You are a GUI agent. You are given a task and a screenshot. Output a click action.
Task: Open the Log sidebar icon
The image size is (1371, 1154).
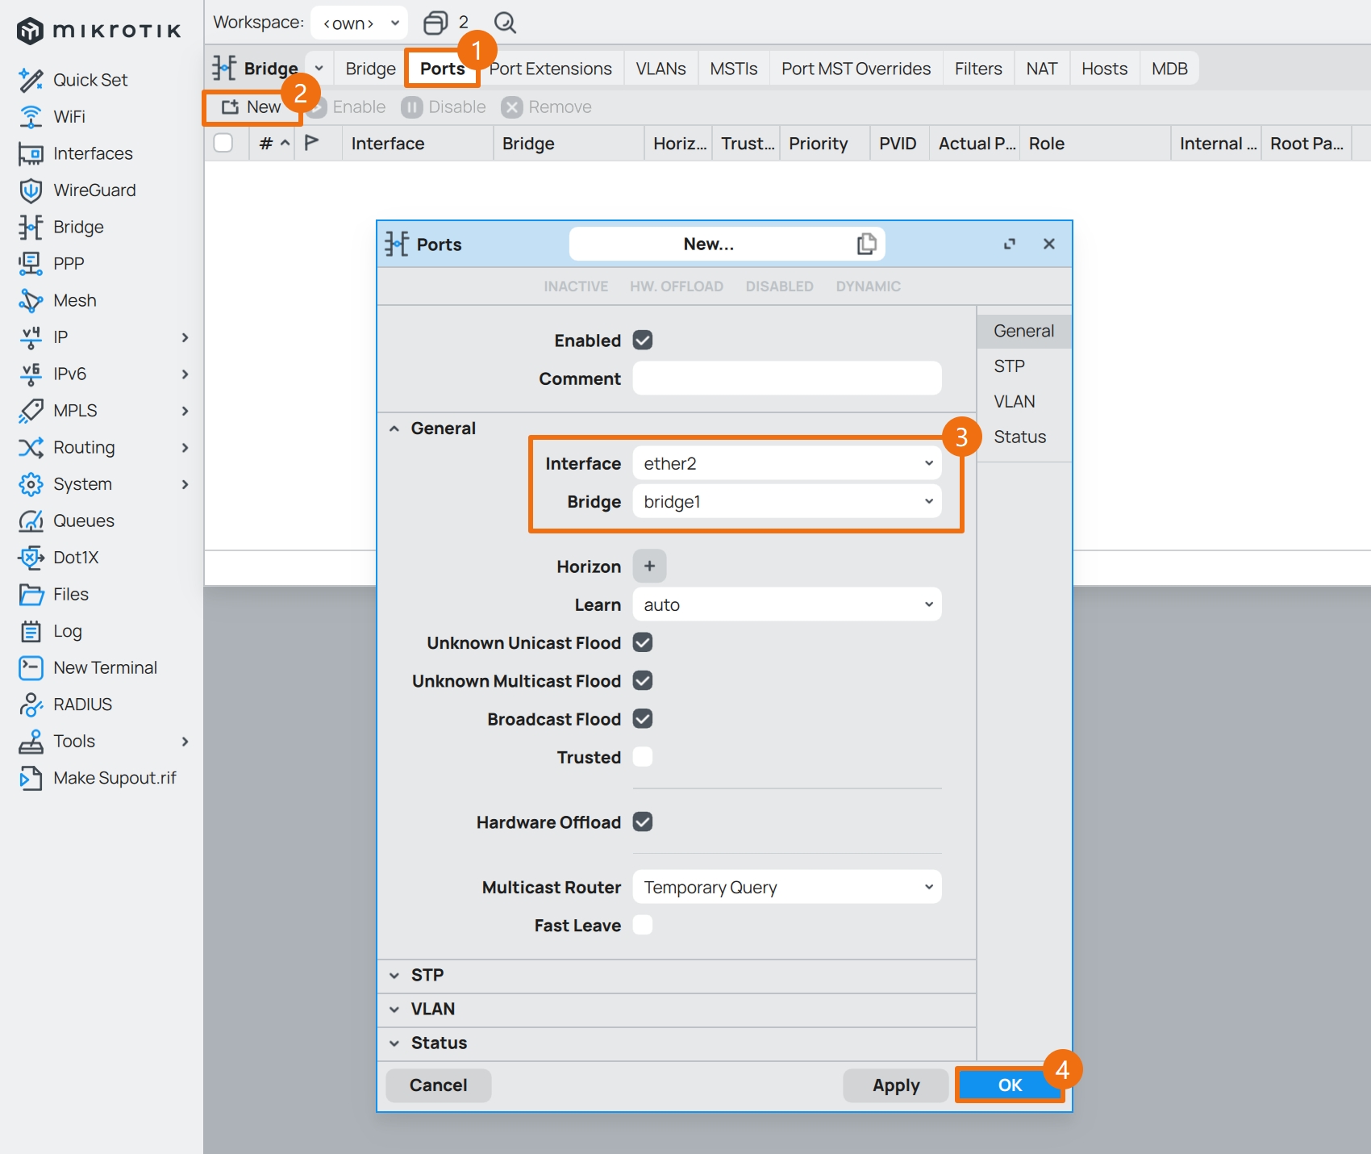pos(31,631)
